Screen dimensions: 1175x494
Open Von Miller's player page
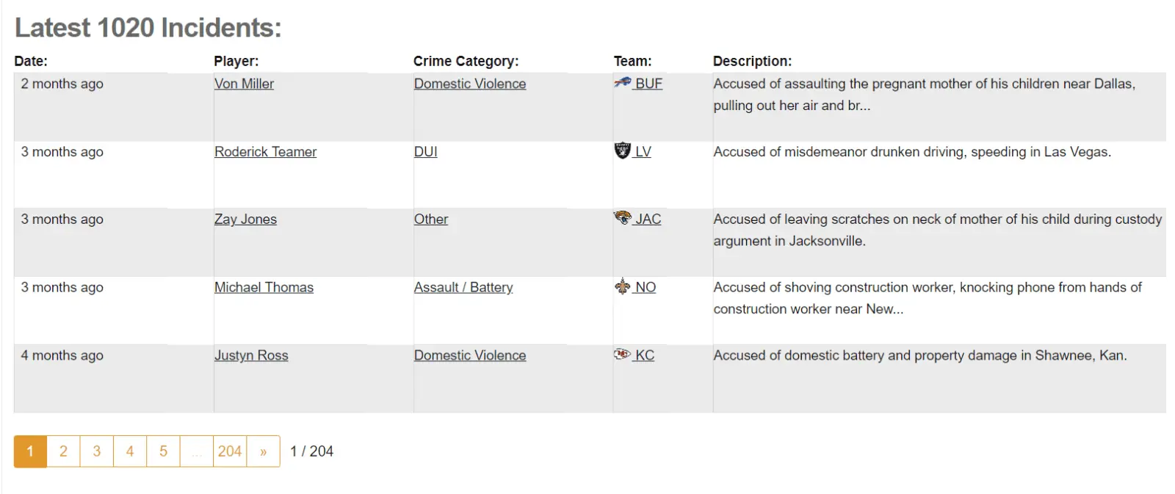[244, 84]
